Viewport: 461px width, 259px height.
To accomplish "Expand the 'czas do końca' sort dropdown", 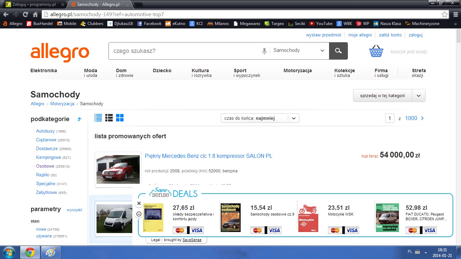I will pyautogui.click(x=293, y=118).
